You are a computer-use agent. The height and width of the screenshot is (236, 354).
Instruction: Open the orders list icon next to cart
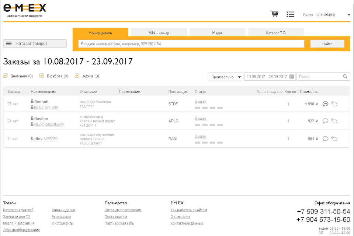pos(290,14)
